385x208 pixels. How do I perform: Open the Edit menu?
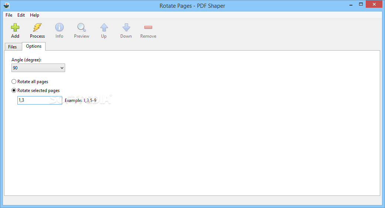pyautogui.click(x=21, y=15)
